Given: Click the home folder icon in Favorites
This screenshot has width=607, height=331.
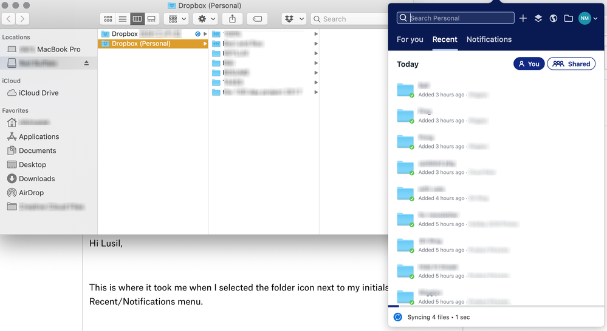Looking at the screenshot, I should click(x=12, y=122).
